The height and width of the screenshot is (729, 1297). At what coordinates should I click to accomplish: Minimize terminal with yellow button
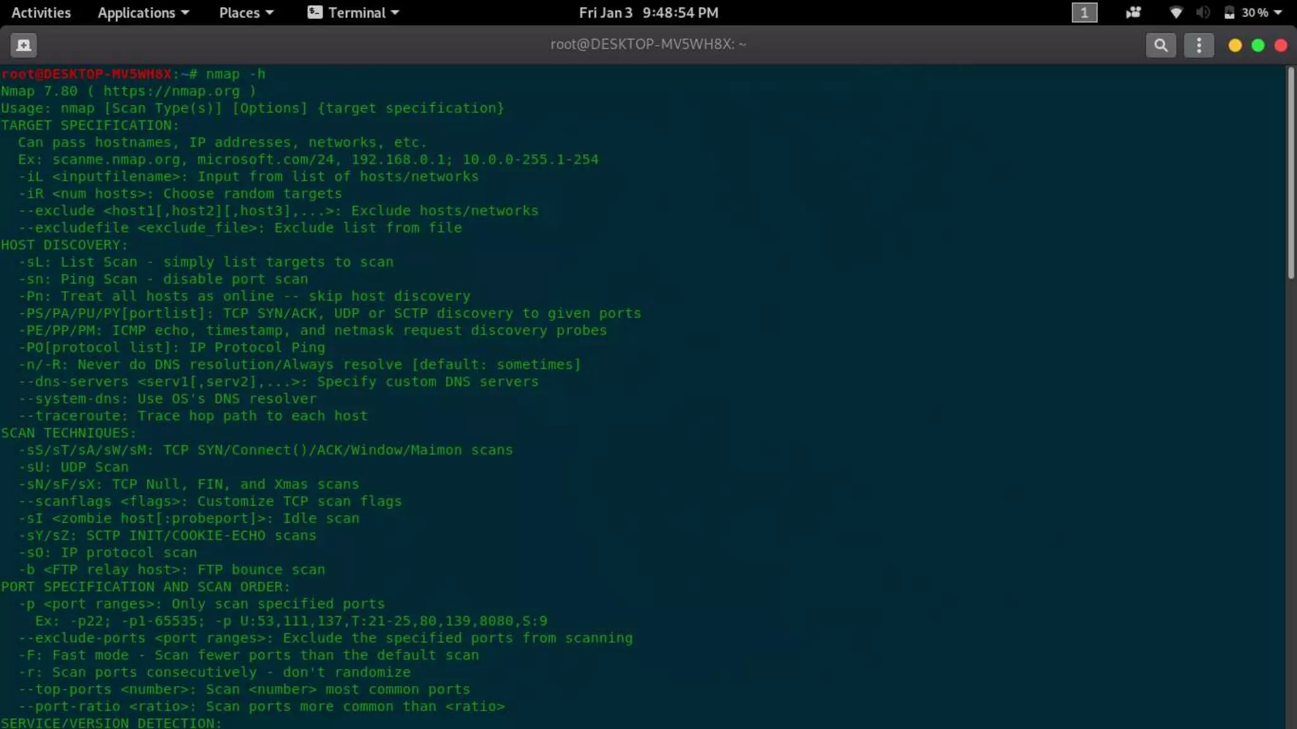(x=1234, y=46)
